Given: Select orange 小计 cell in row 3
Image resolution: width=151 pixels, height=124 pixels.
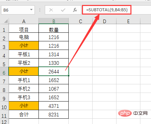Looking at the screenshot, I should point(24,46).
